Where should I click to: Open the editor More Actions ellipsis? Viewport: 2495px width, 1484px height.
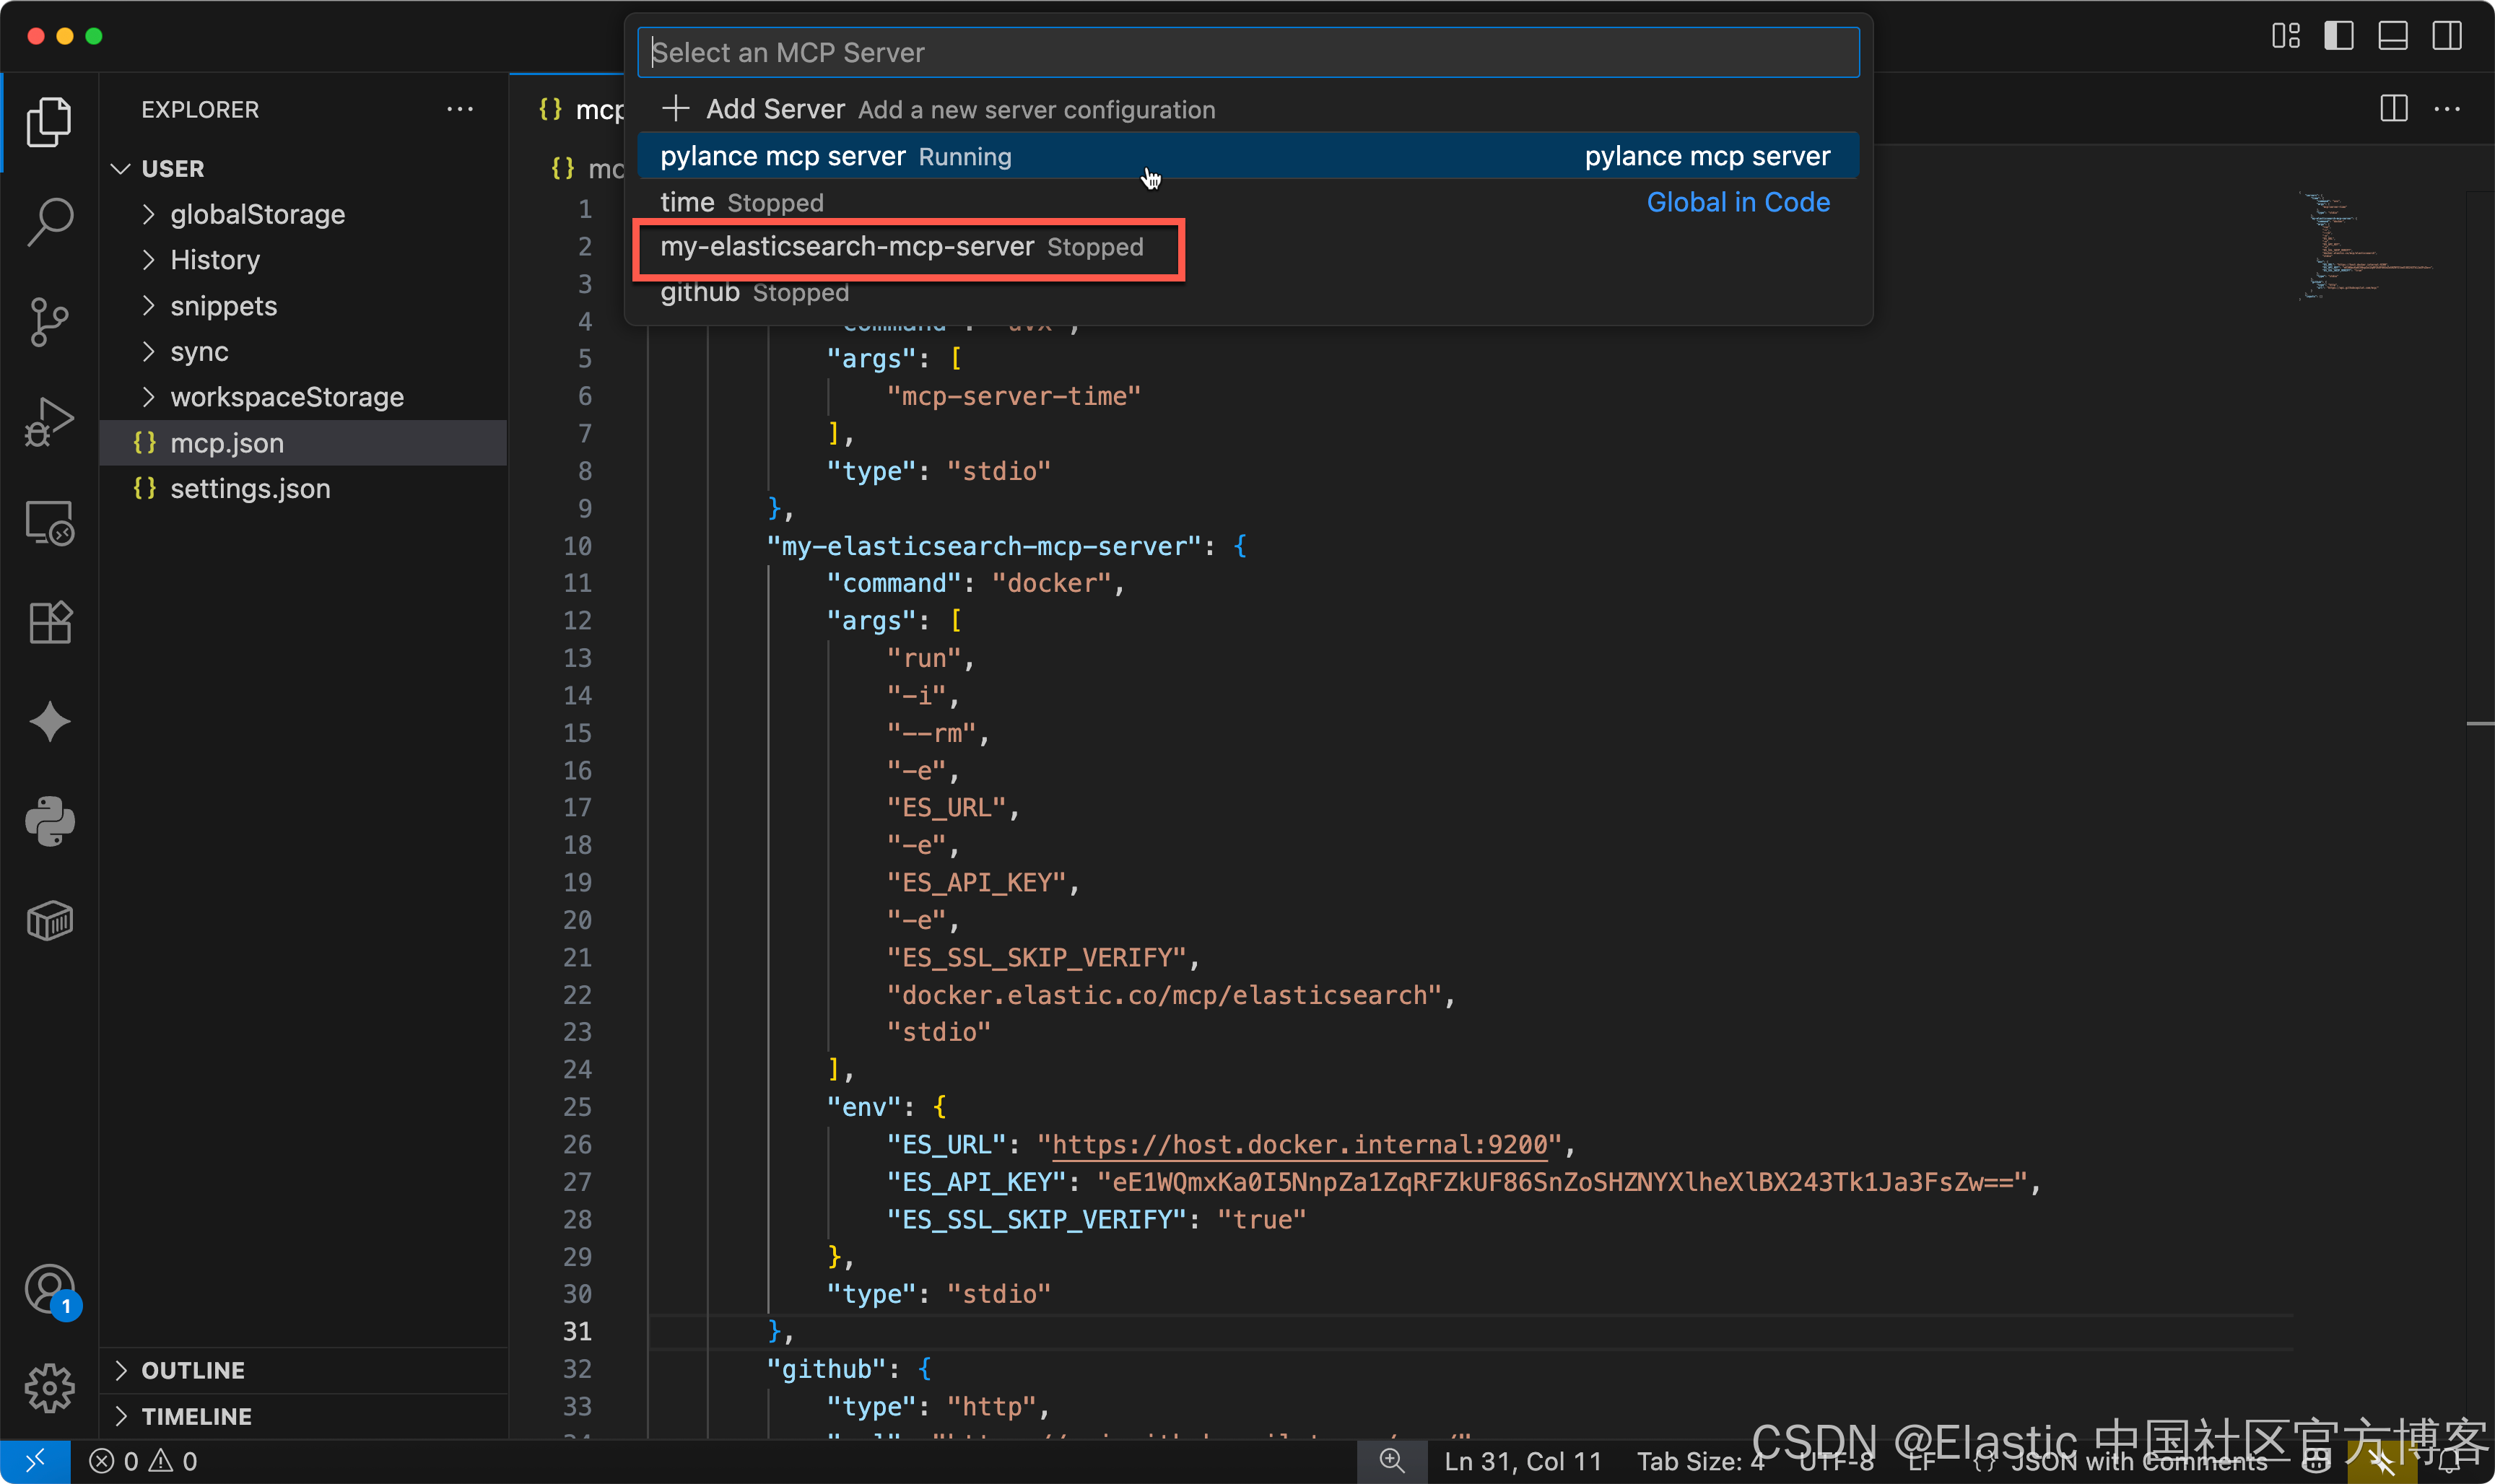click(2446, 109)
